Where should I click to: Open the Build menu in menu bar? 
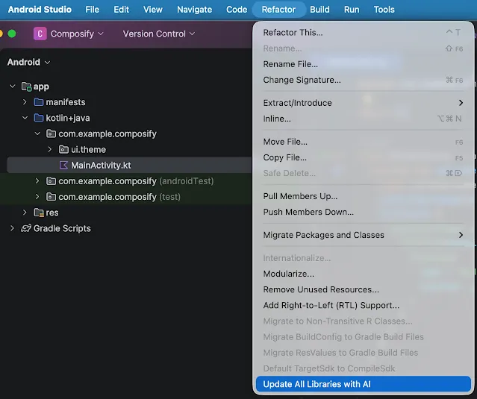[319, 10]
